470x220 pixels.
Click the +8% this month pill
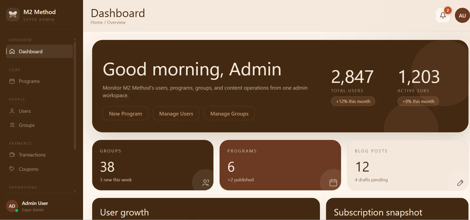click(418, 101)
